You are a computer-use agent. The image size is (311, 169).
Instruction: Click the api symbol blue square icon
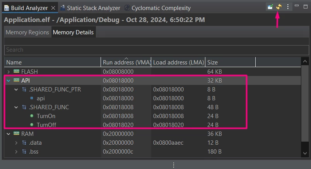[x=32, y=98]
